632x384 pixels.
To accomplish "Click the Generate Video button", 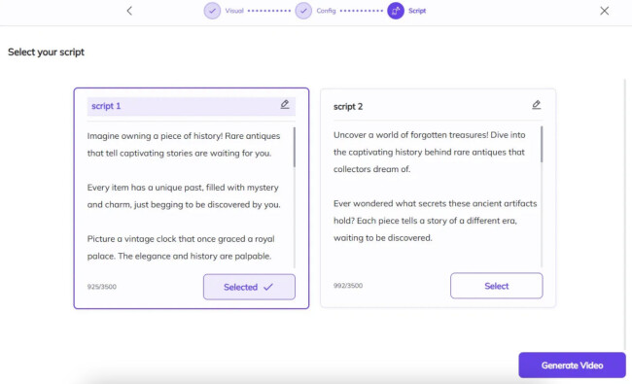I will point(572,366).
